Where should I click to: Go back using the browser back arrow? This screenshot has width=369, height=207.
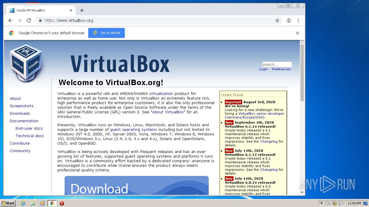(10, 20)
